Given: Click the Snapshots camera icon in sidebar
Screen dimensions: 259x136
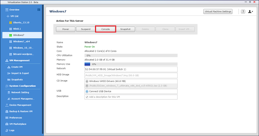Looking at the screenshot, I should (x=9, y=80).
